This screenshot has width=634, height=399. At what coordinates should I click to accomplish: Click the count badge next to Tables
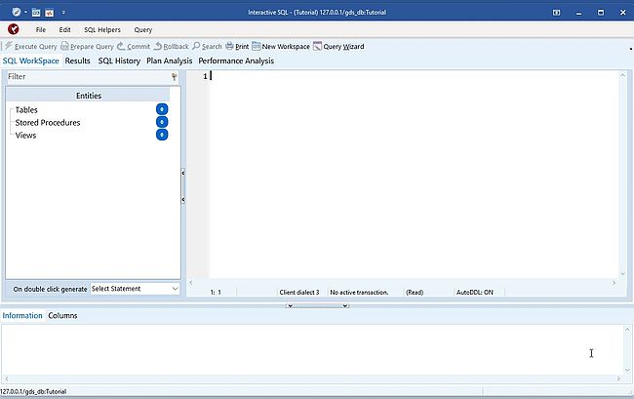coord(162,109)
